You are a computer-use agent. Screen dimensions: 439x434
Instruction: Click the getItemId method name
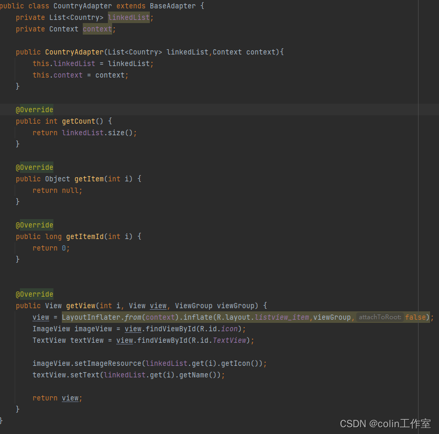[x=84, y=236]
